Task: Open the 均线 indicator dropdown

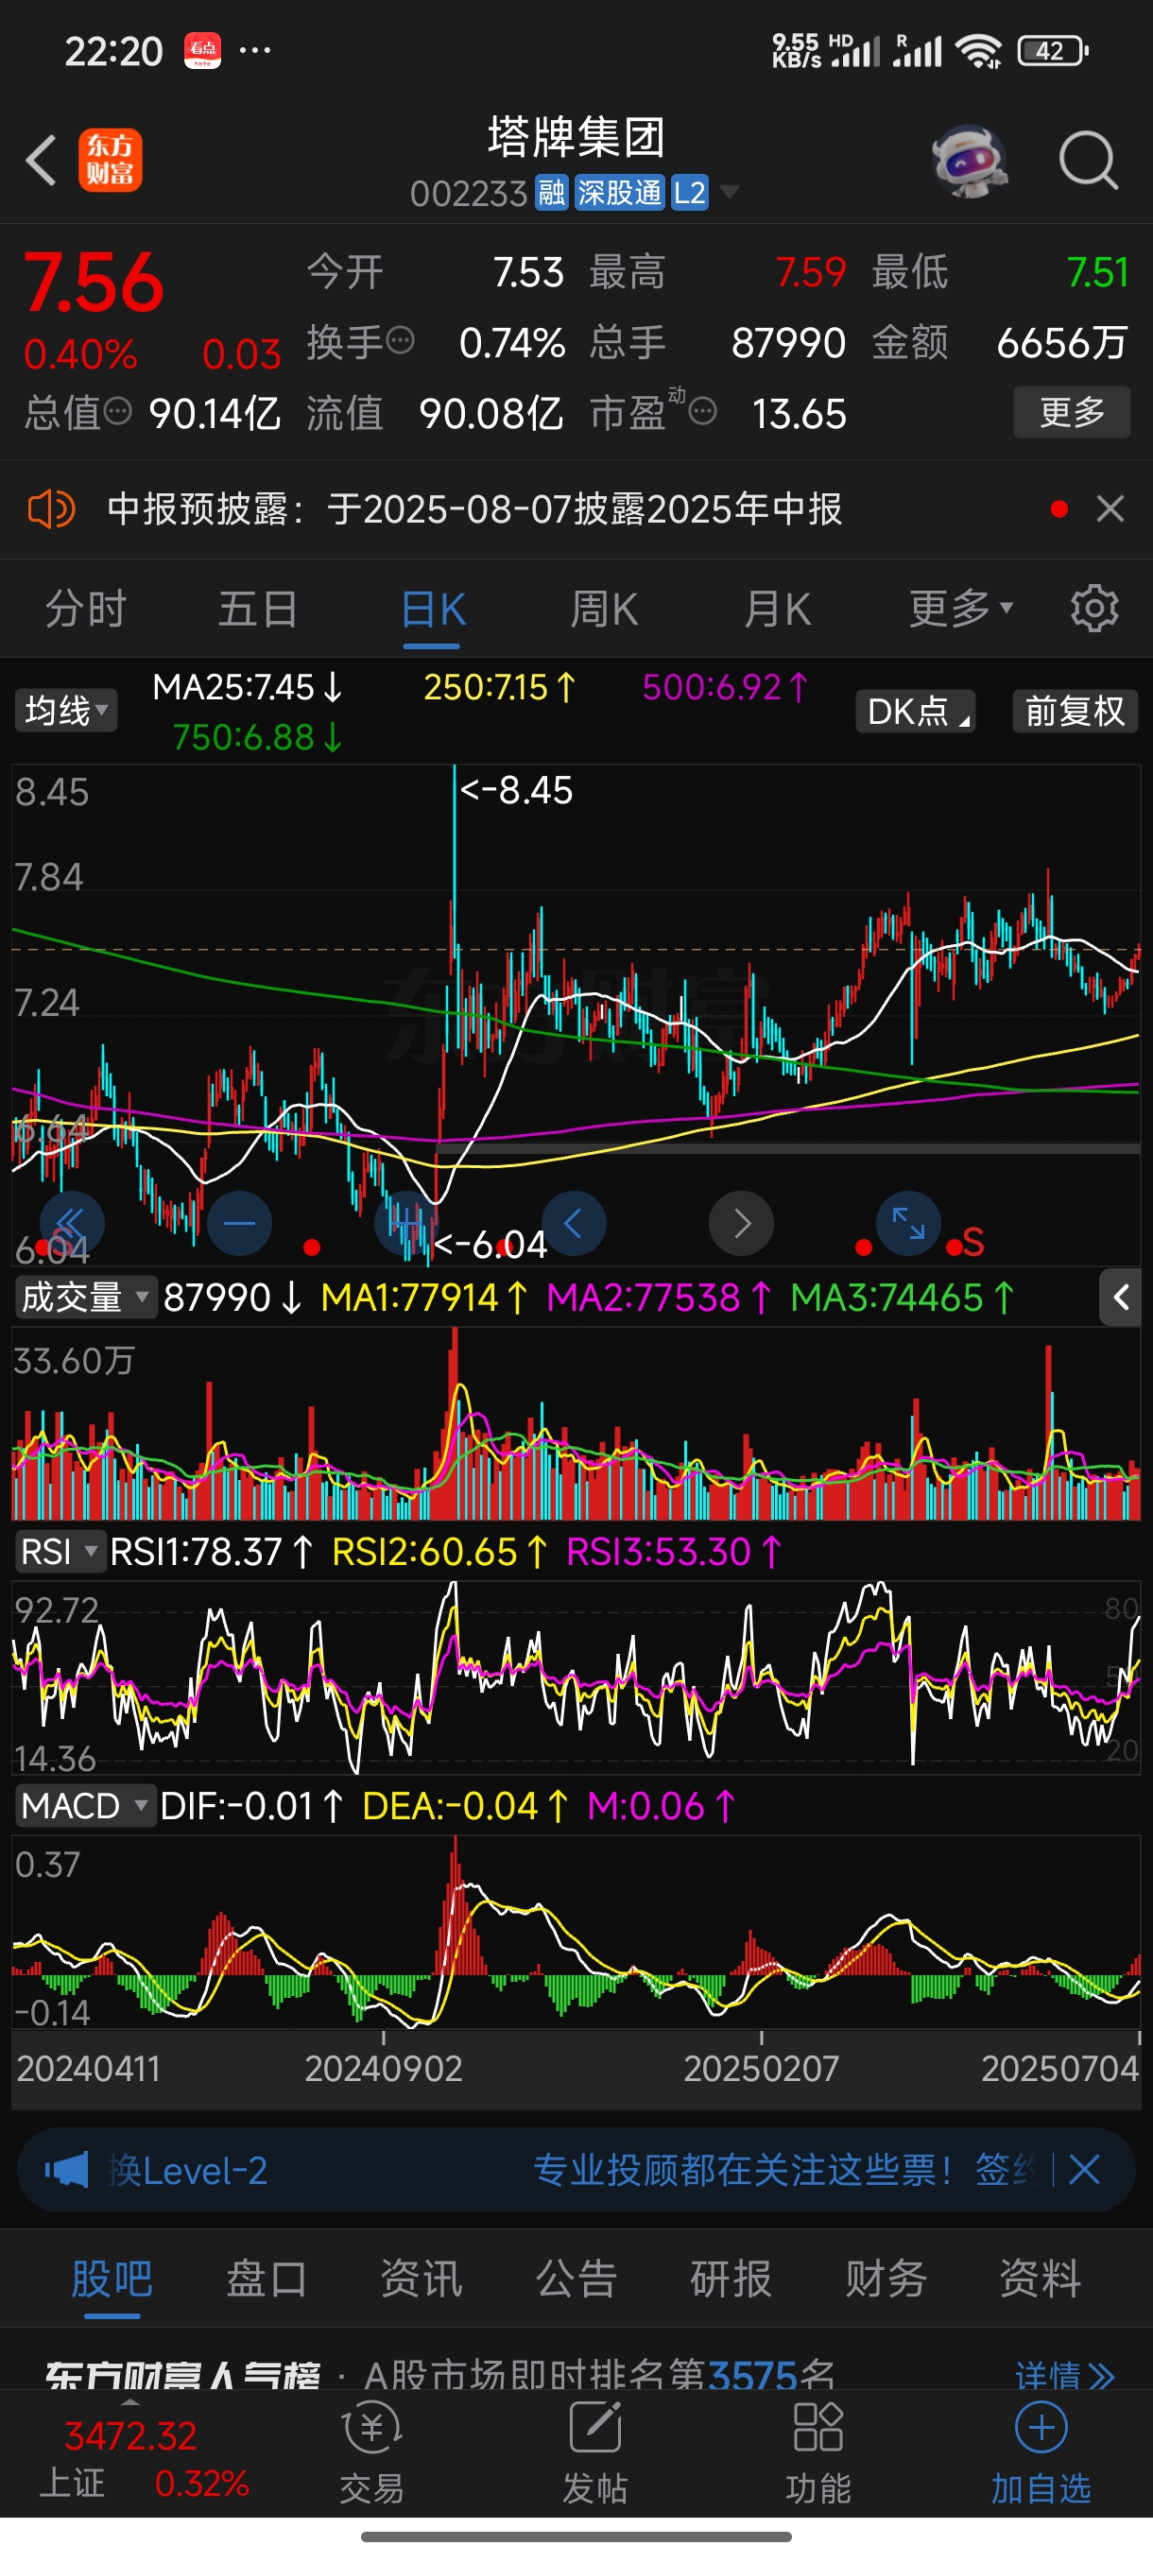Action: pyautogui.click(x=65, y=711)
